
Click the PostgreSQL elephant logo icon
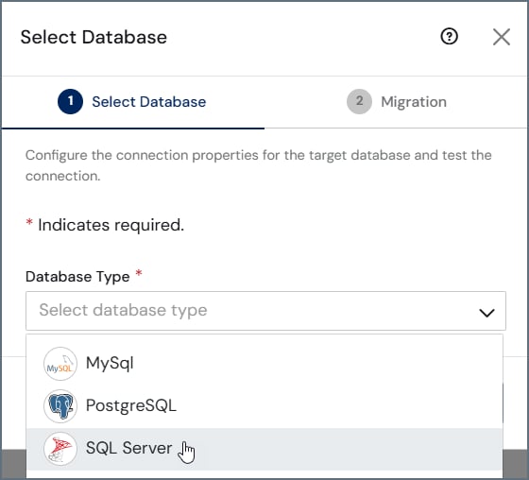click(x=60, y=406)
